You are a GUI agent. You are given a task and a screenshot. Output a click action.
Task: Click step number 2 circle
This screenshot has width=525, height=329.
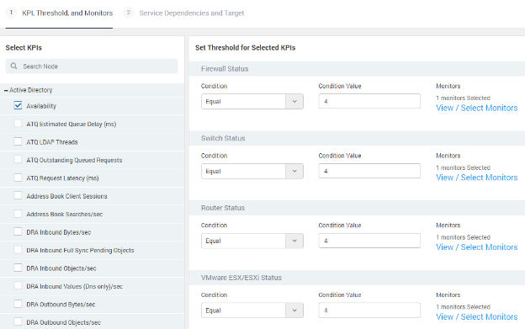click(128, 13)
